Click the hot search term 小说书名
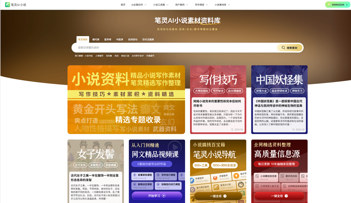Image resolution: width=351 pixels, height=203 pixels. [89, 56]
